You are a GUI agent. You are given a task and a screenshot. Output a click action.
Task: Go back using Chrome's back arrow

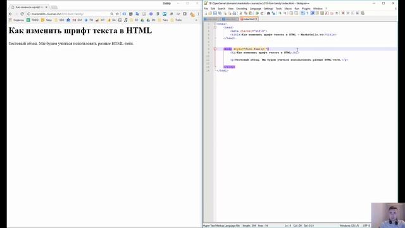click(x=11, y=14)
